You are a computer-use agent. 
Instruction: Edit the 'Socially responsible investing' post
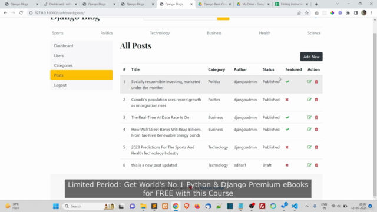point(309,82)
